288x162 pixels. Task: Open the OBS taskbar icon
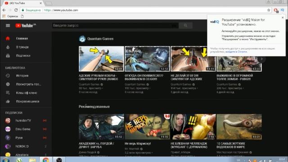point(59,160)
